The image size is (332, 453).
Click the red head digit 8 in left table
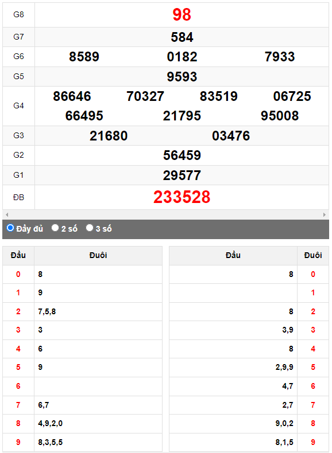tap(18, 424)
